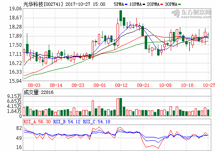Screen dimensions: 215x151
Task: Click the RSI_A:56.30 indicator label
Action: tap(37, 122)
